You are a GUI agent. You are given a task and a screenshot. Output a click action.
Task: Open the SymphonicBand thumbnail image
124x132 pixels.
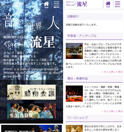74,51
